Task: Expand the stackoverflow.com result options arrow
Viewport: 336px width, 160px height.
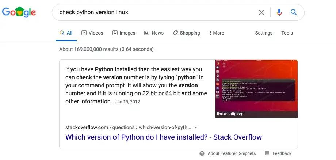Action: 195,128
